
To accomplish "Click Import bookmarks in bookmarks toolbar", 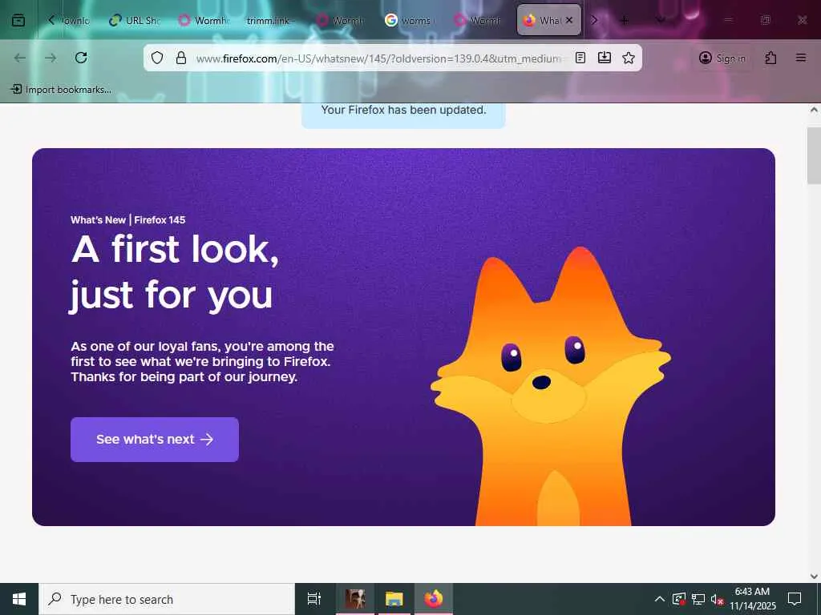I will 61,90.
